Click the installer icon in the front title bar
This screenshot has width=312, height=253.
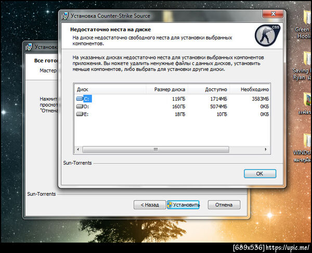pos(65,16)
